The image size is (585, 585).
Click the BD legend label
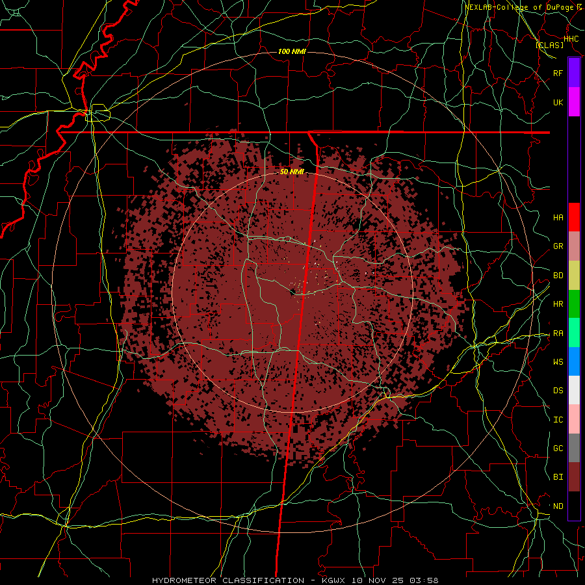tap(558, 276)
